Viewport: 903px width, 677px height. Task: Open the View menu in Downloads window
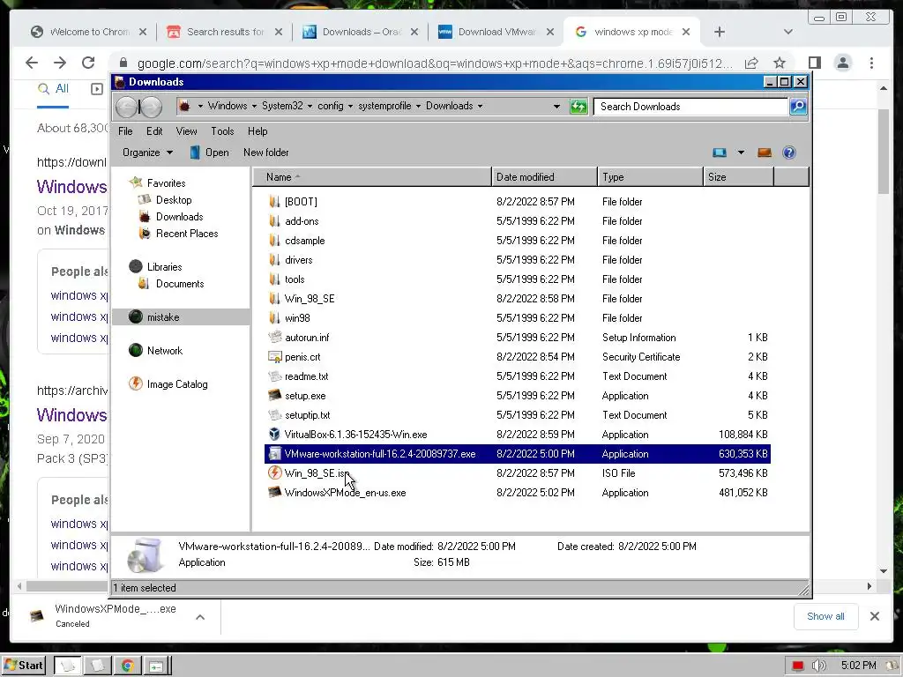(x=187, y=131)
